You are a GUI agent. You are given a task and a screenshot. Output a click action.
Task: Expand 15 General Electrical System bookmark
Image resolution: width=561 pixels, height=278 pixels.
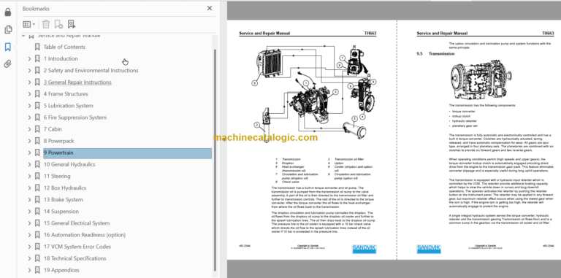click(x=29, y=223)
